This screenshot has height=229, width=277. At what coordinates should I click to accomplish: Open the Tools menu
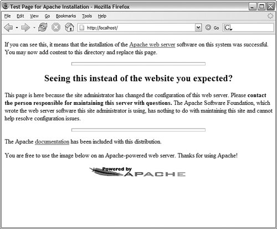coord(87,16)
